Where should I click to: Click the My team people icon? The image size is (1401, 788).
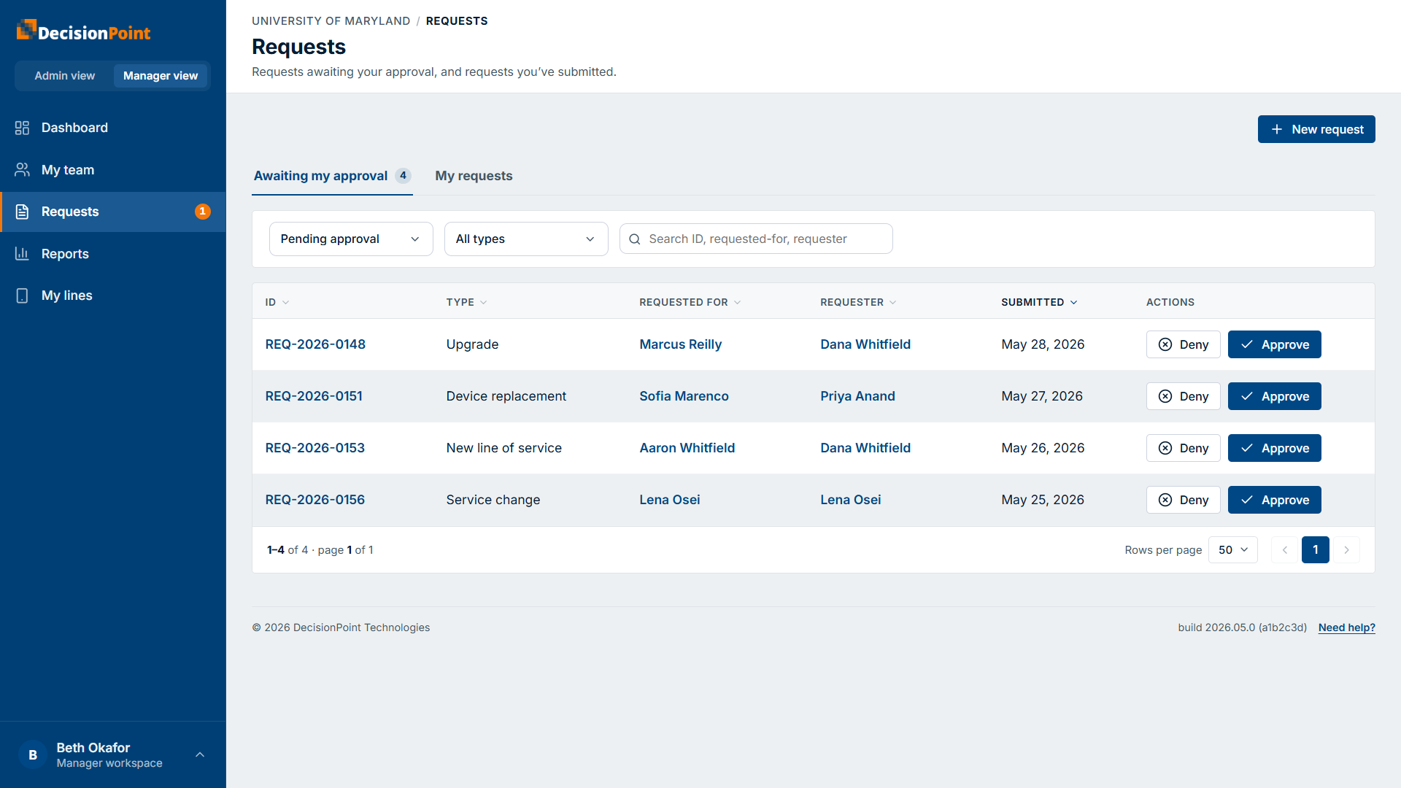click(x=22, y=170)
